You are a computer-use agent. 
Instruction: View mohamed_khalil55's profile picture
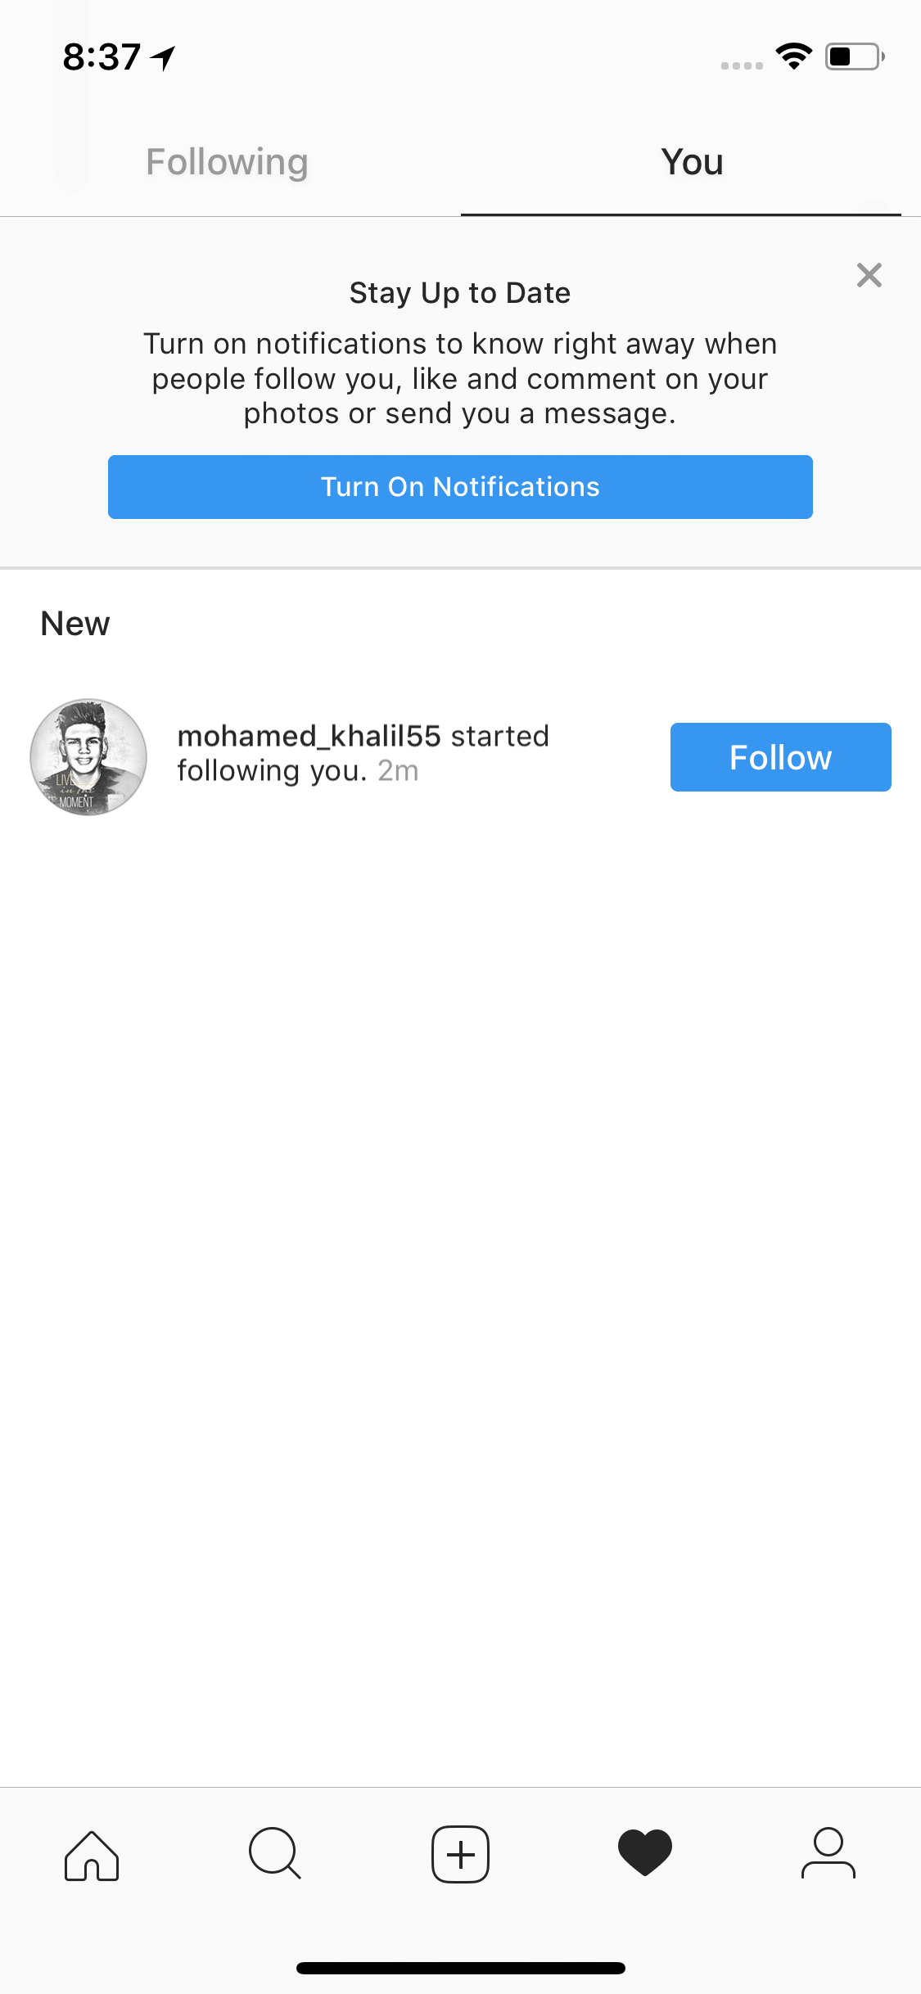[88, 757]
